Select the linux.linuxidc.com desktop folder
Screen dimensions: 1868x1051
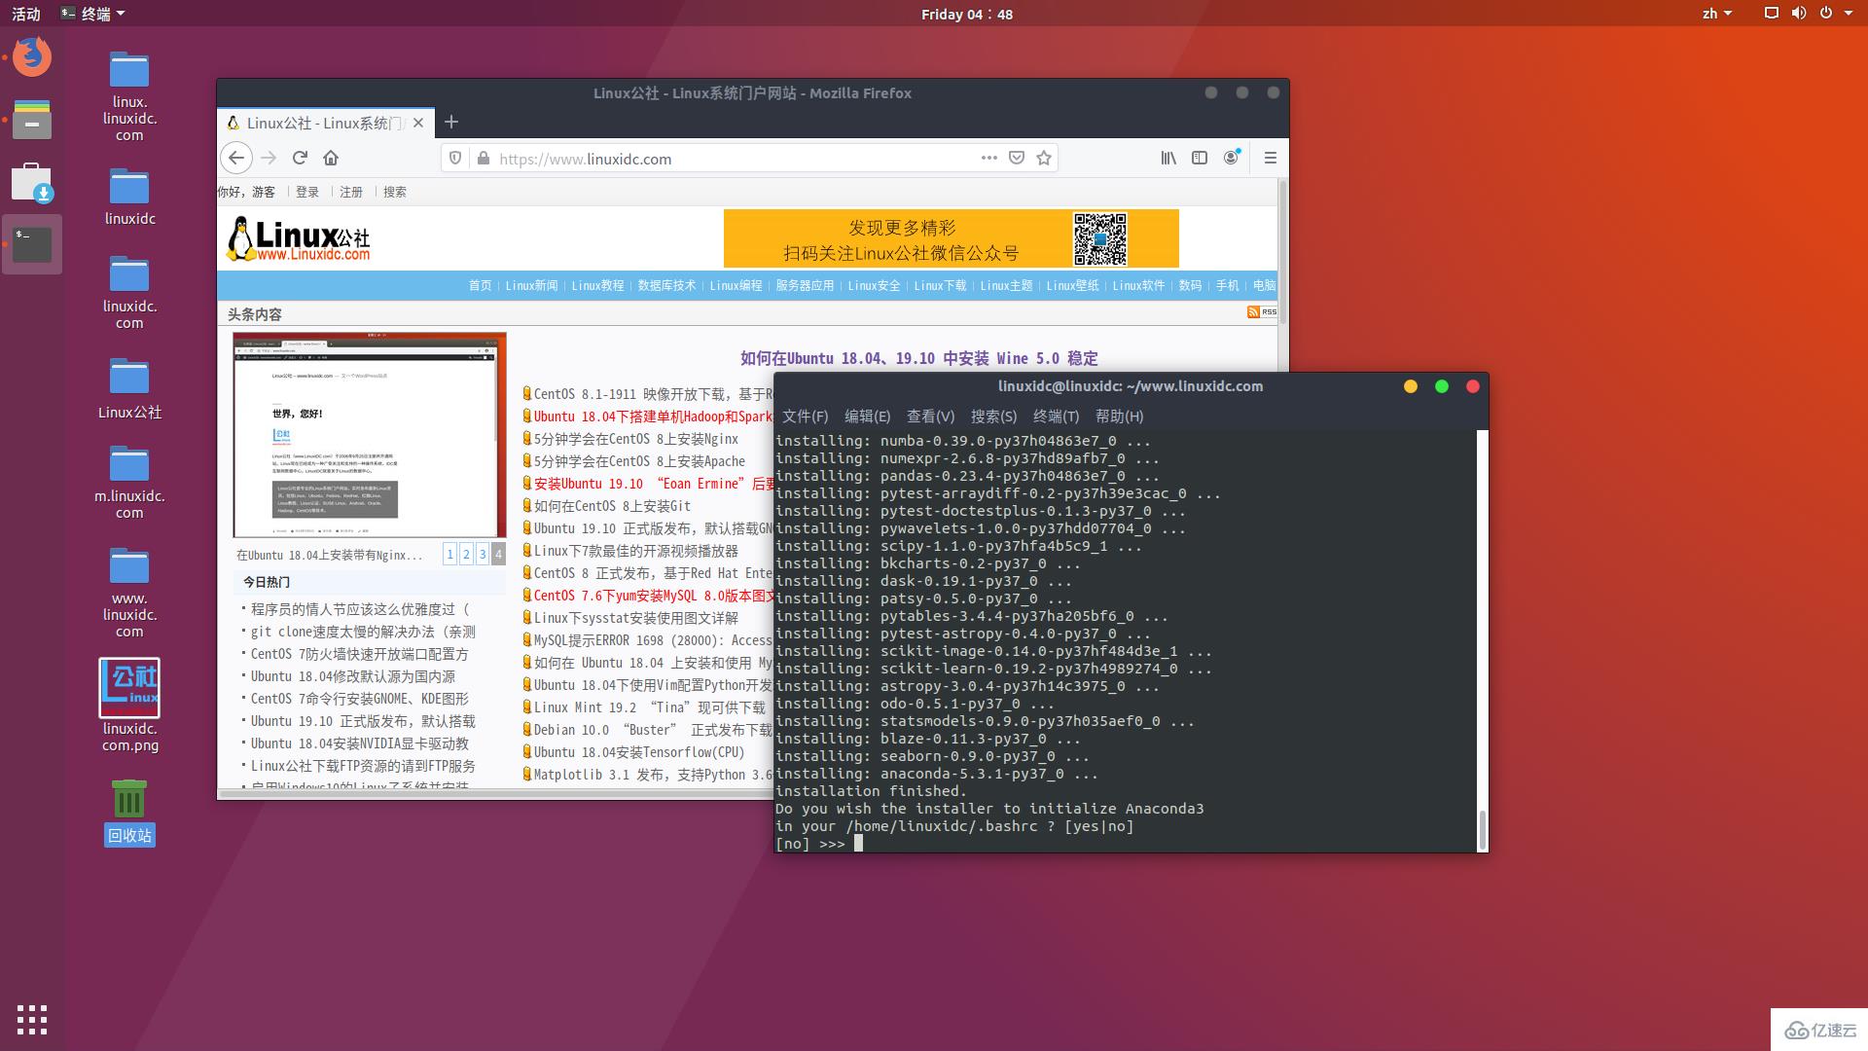(x=129, y=95)
